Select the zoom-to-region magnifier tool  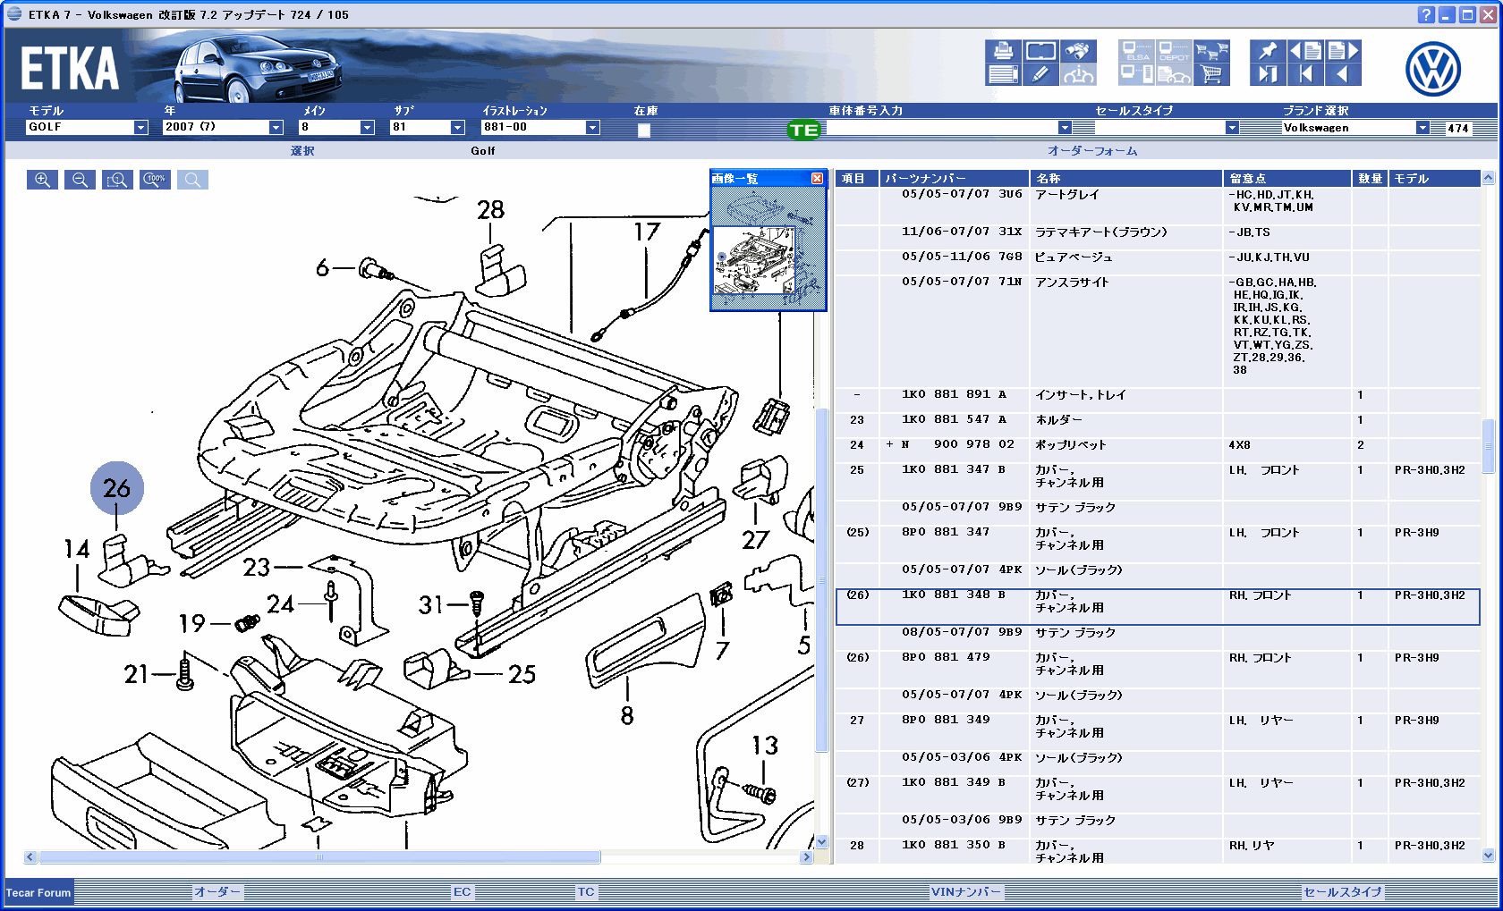(x=117, y=180)
